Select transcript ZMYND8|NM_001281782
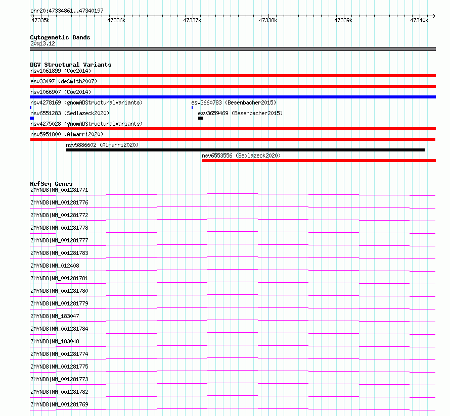This screenshot has width=450, height=416. click(59, 392)
